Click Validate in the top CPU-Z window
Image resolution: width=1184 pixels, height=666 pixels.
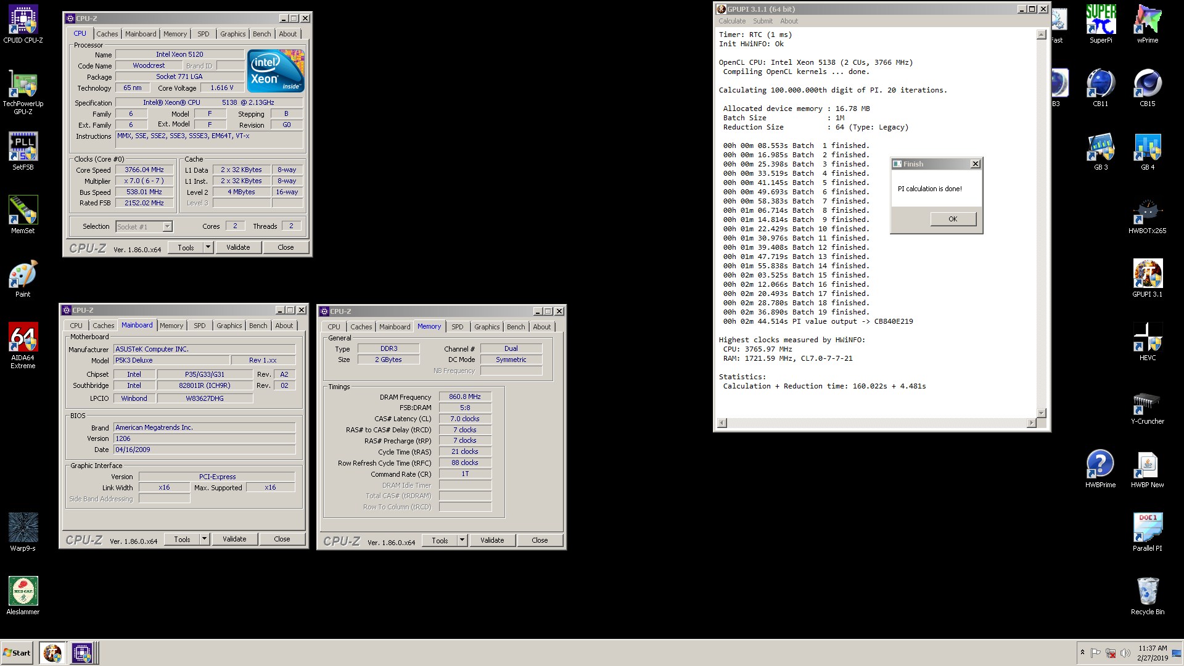pos(238,247)
